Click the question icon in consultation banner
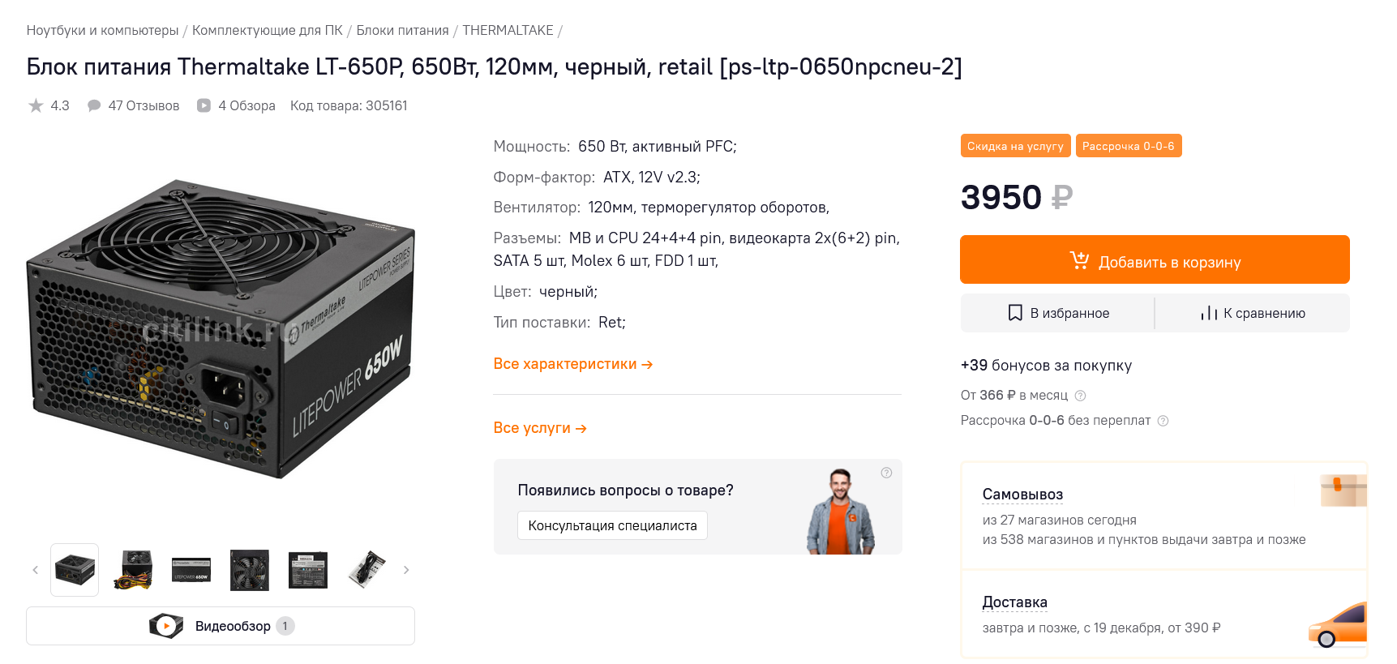 [x=886, y=473]
